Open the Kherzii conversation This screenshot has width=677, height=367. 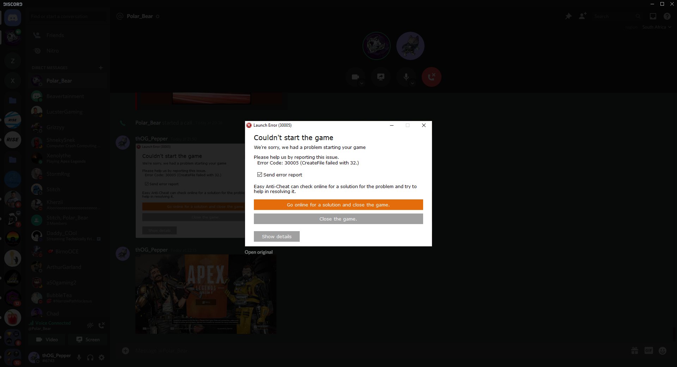click(x=67, y=205)
